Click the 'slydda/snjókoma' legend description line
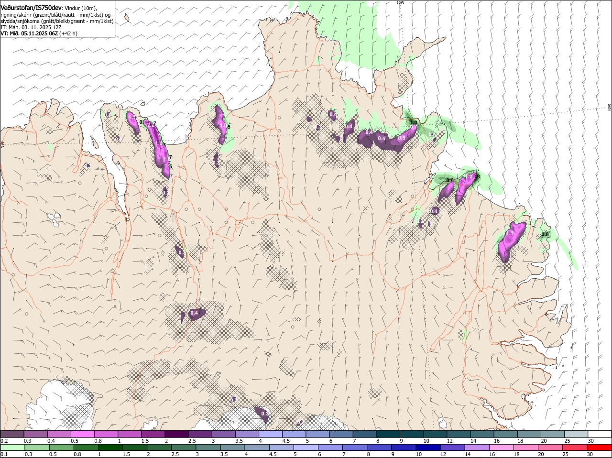This screenshot has width=612, height=458. [x=57, y=21]
